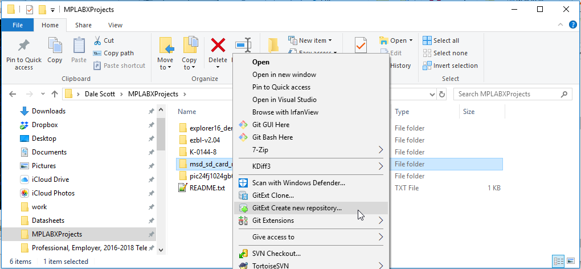Select Dropbox in the navigation pane

(44, 125)
